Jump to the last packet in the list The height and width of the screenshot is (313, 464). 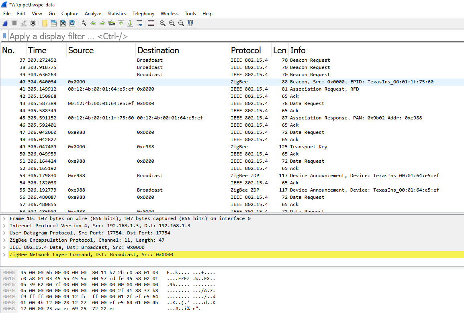pos(130,23)
